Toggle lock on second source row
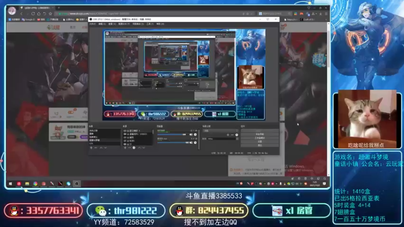The width and height of the screenshot is (404, 227). click(128, 134)
